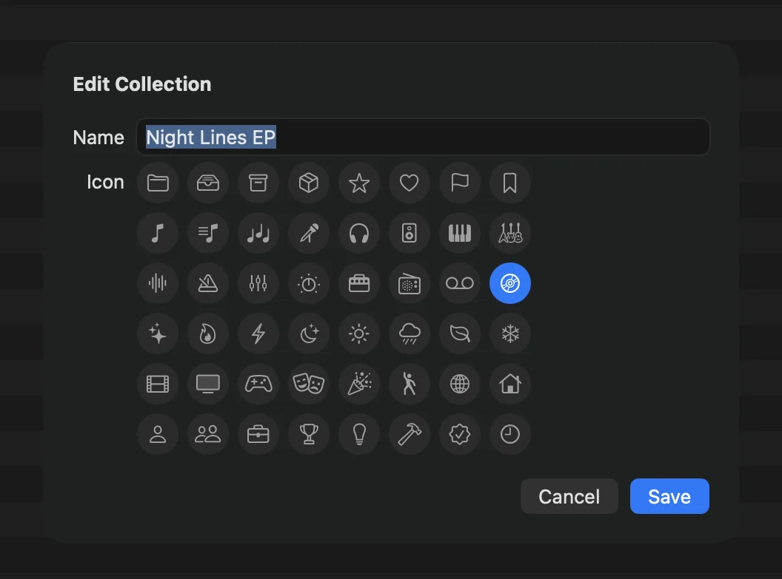Use the display monitor icon
This screenshot has width=782, height=579.
208,384
